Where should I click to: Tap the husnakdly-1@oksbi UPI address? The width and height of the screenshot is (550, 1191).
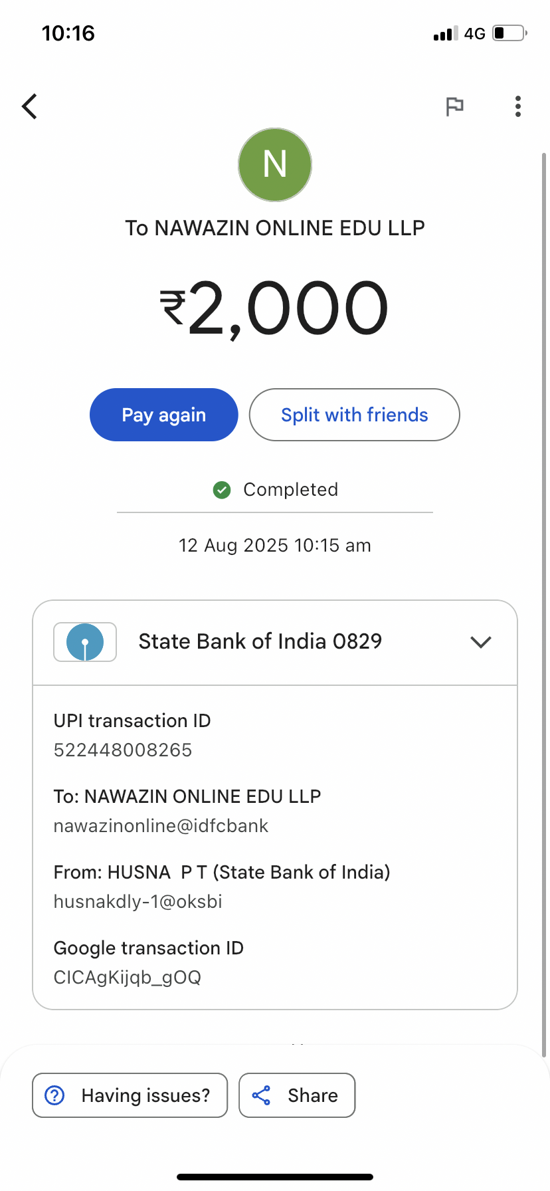click(137, 902)
